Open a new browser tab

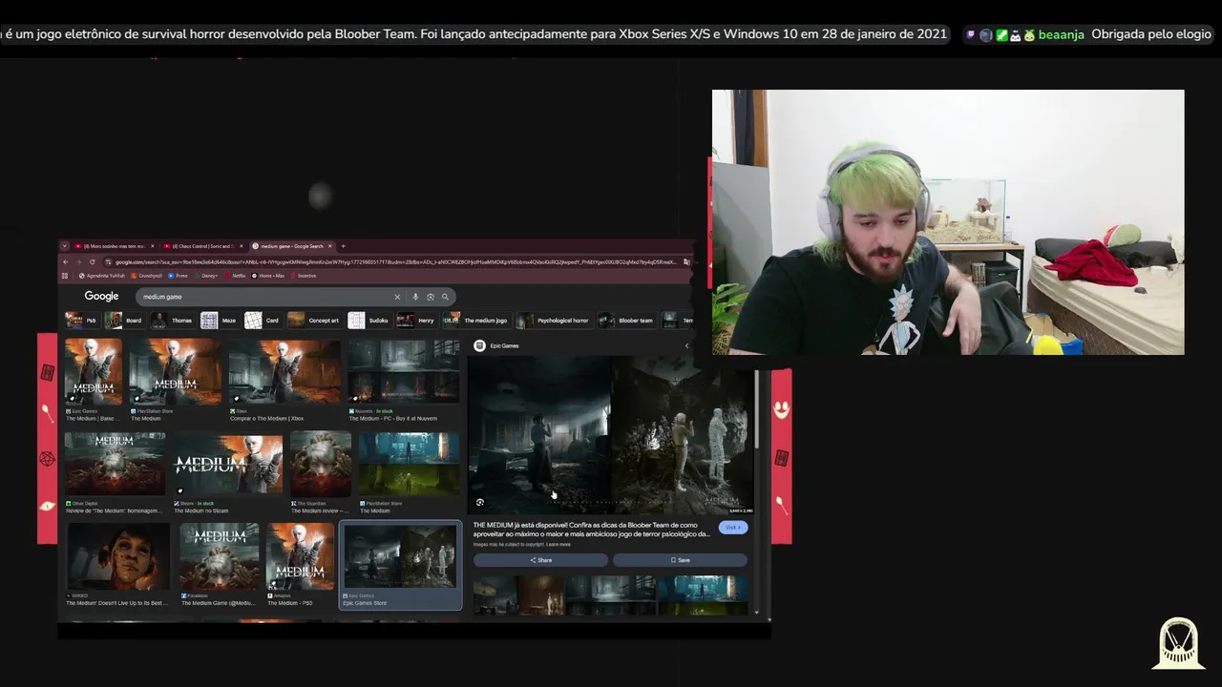pyautogui.click(x=344, y=246)
